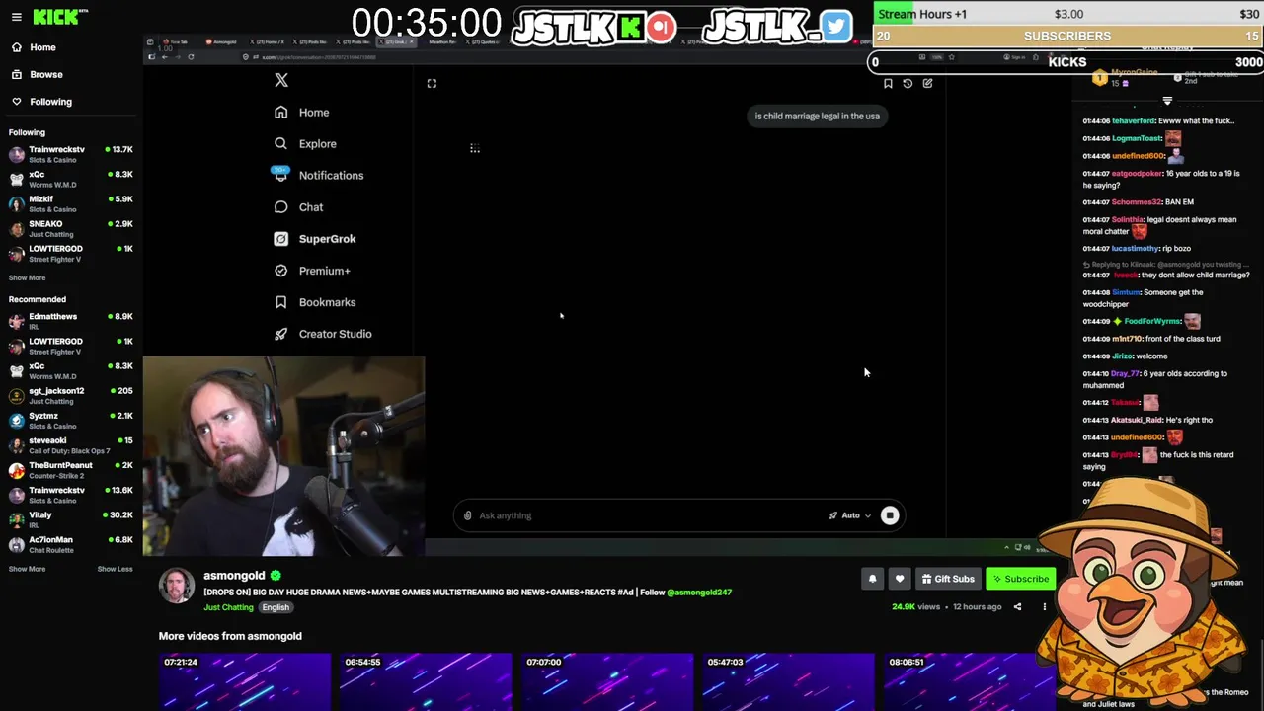Click chat username FoodForWyrms
Viewport: 1264px width, 711px height.
1151,321
